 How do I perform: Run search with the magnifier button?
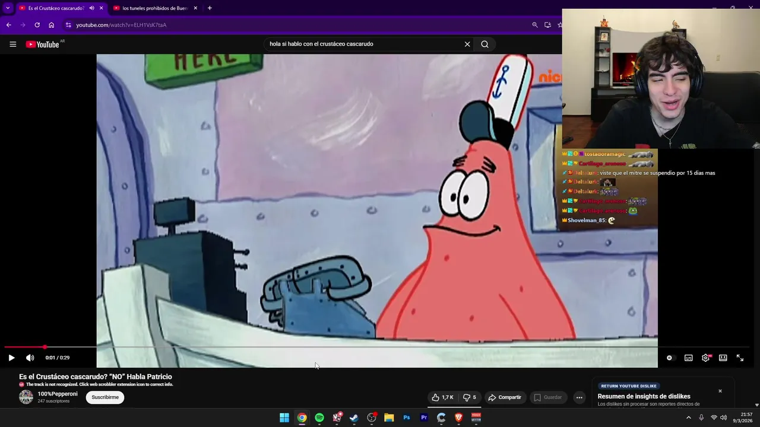tap(485, 44)
